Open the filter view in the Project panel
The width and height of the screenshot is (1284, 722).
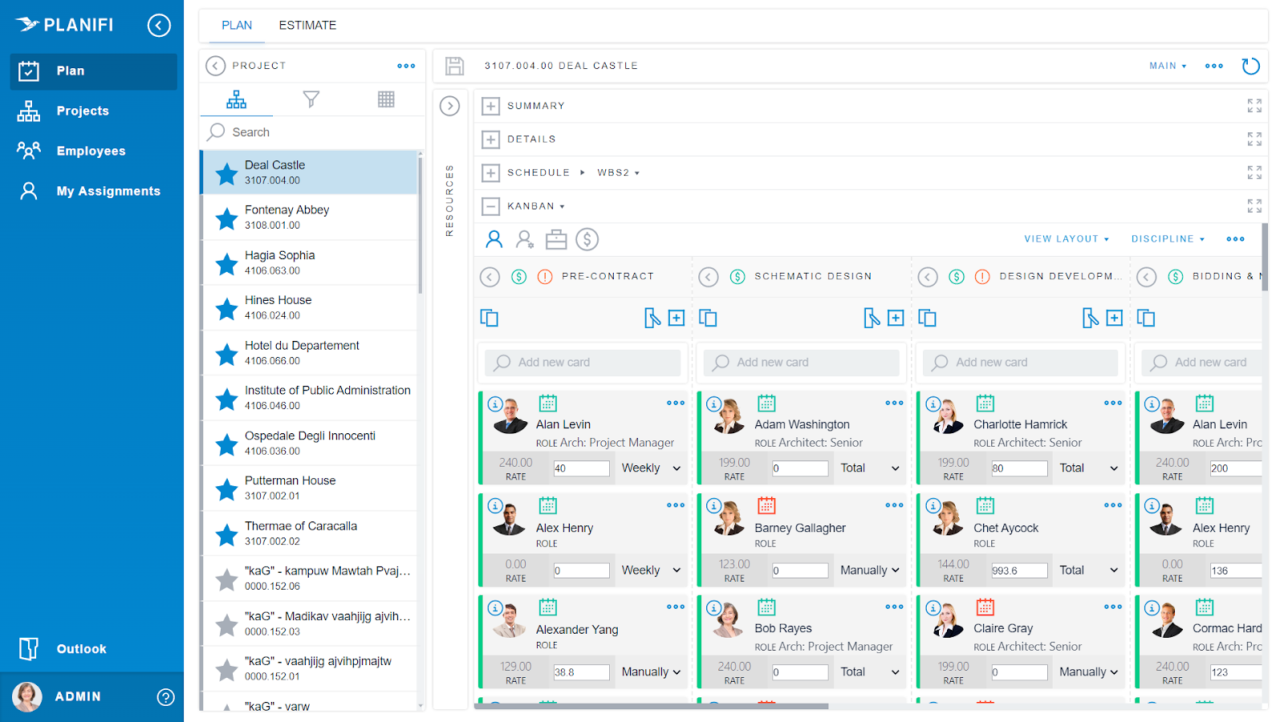point(311,99)
